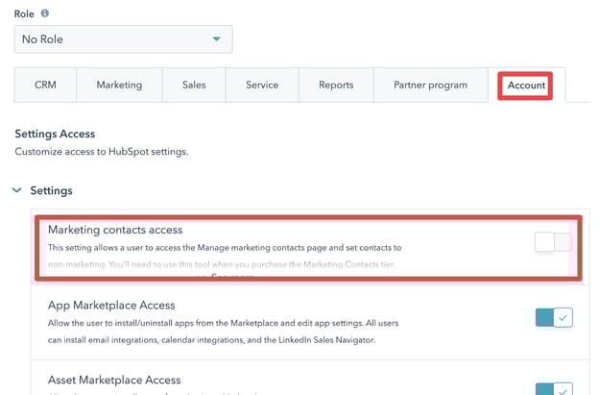The height and width of the screenshot is (395, 599).
Task: Enable the Marketing contacts access toggle
Action: tap(553, 242)
